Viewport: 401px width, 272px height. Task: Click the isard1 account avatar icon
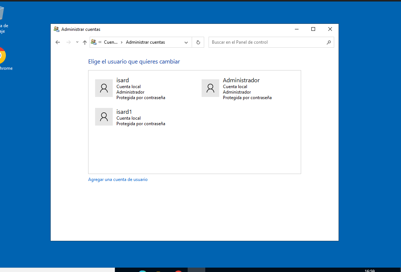[x=104, y=117]
